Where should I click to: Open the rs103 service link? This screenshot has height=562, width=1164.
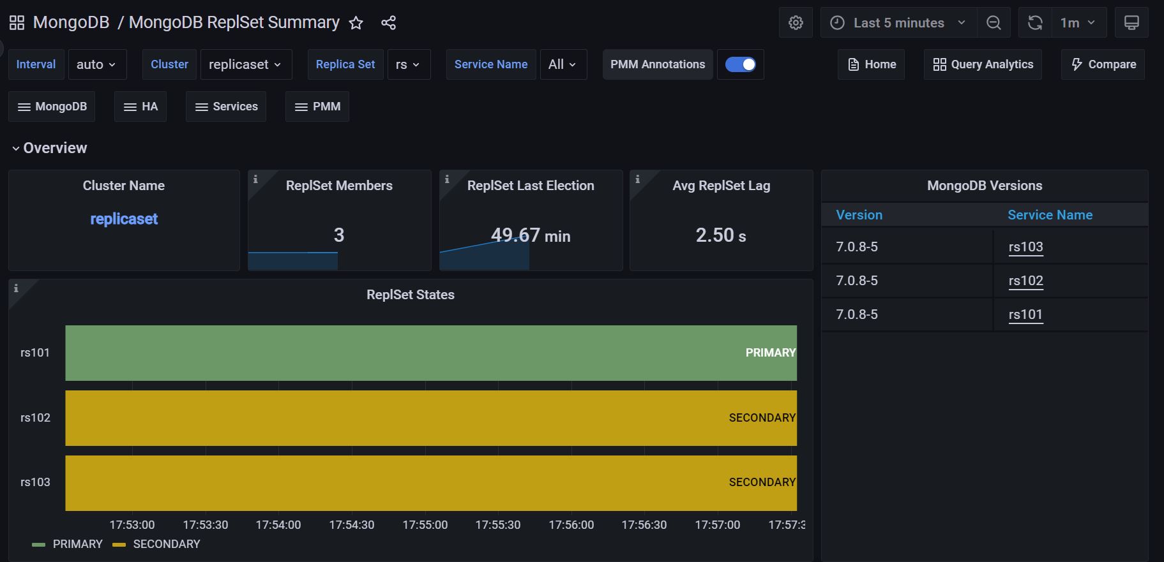[x=1025, y=247]
